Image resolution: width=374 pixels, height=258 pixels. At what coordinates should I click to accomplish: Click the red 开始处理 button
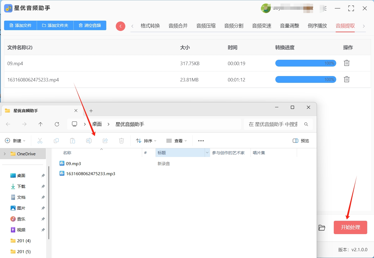coord(350,227)
